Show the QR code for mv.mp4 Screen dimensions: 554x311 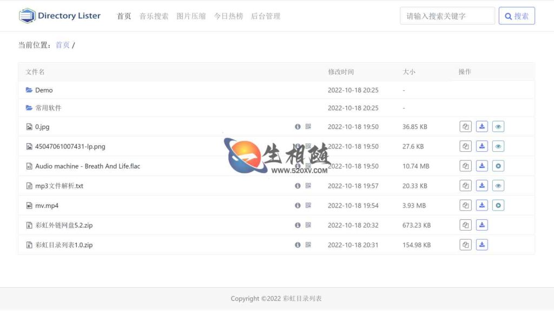[x=308, y=206]
